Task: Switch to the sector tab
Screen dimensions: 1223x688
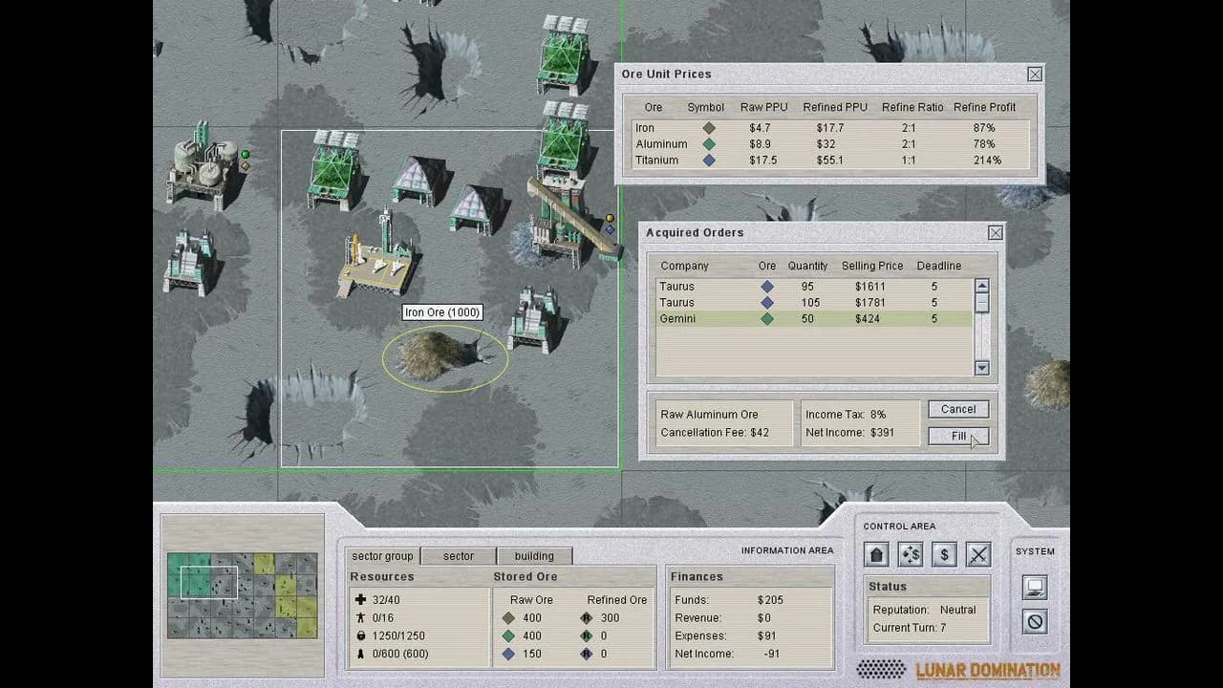Action: 459,556
